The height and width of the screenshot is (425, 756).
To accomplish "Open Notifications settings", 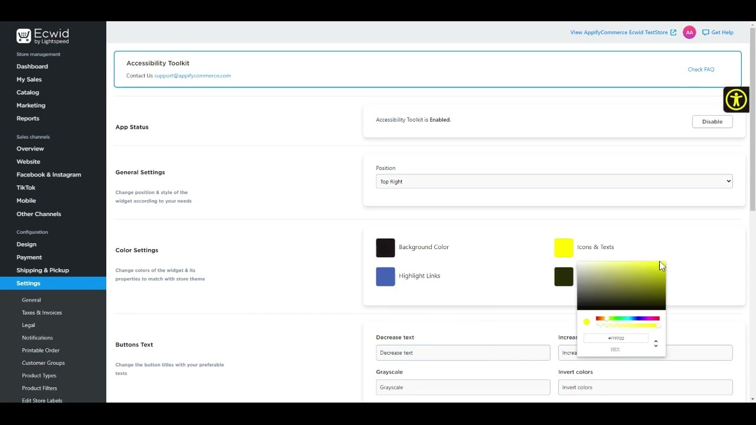I will coord(37,338).
